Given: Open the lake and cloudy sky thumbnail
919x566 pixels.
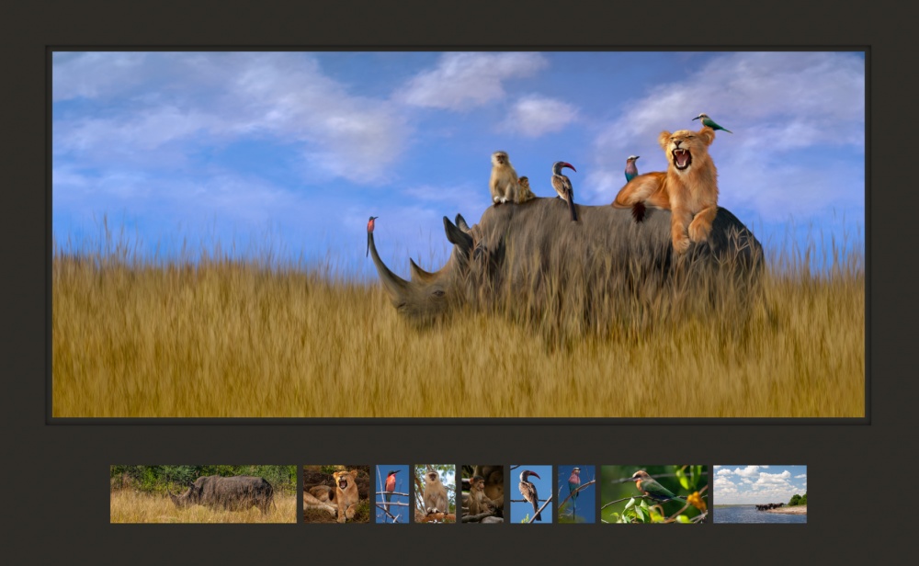Looking at the screenshot, I should 759,494.
